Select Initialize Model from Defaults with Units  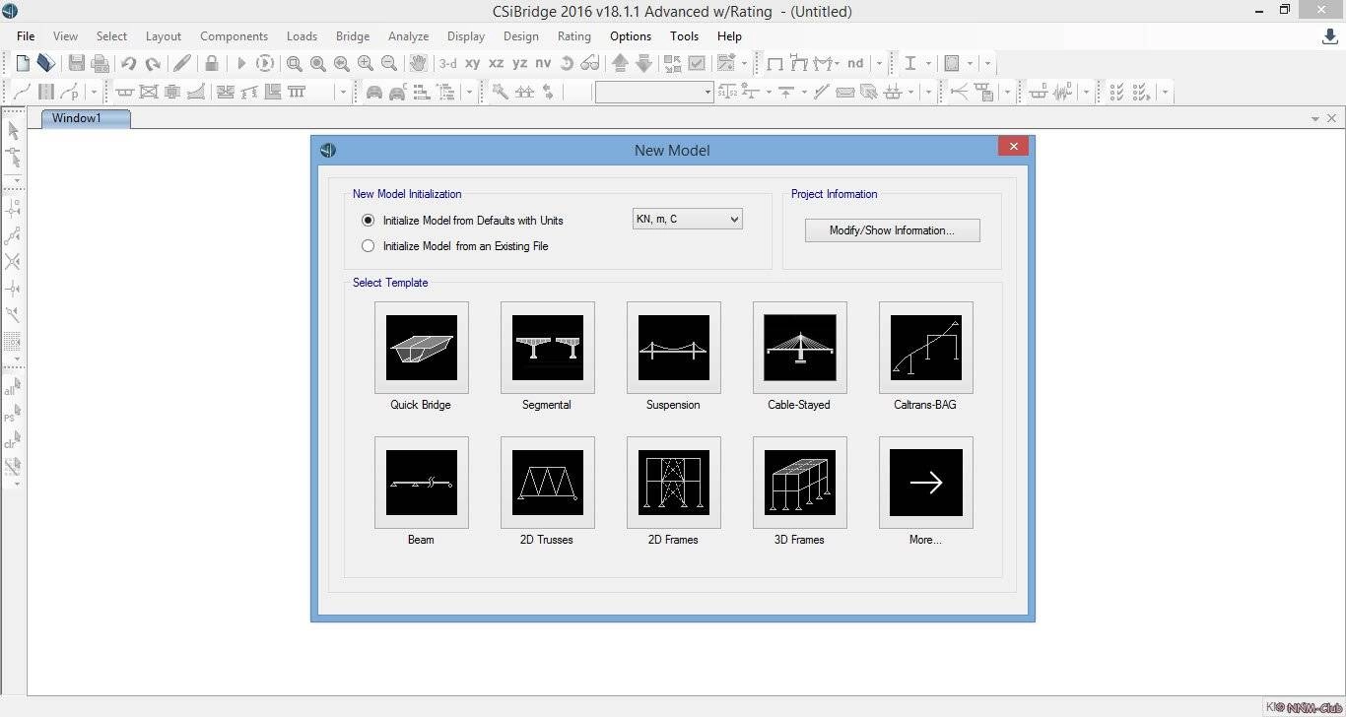point(463,221)
